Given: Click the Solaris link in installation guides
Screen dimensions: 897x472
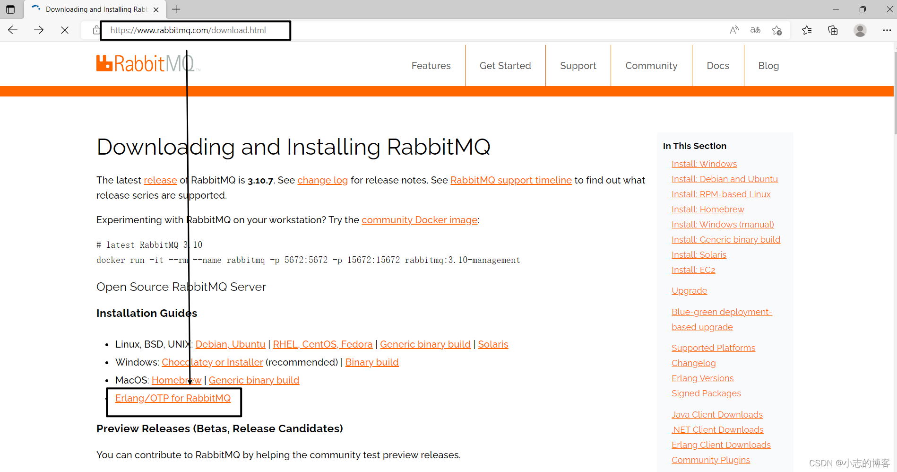Looking at the screenshot, I should (493, 344).
